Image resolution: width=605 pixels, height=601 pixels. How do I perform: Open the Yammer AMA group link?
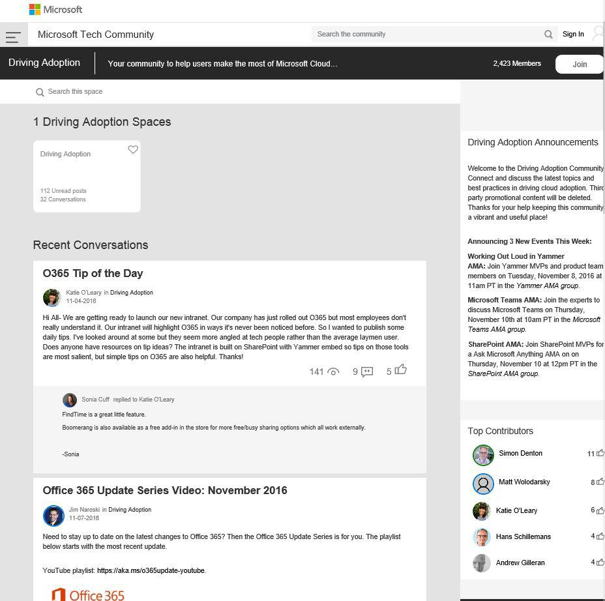click(548, 286)
